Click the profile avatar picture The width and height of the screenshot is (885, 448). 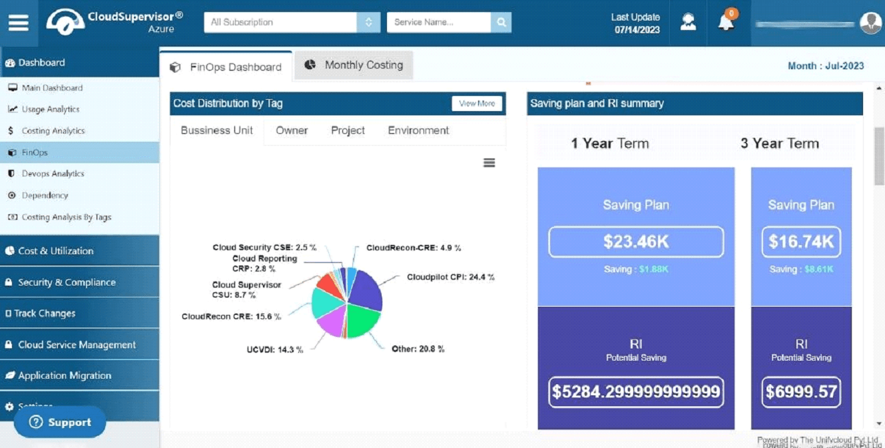[x=870, y=23]
